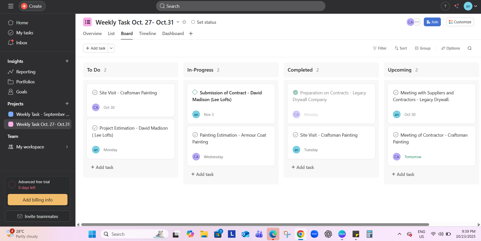This screenshot has height=241, width=481.
Task: Join the project with Join button
Action: coord(432,22)
